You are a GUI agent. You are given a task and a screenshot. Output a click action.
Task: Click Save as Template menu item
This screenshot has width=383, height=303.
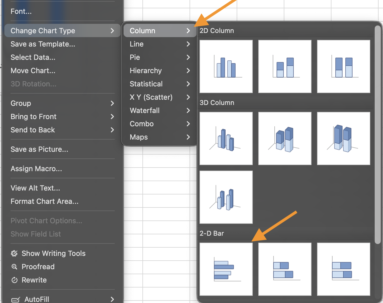click(43, 44)
